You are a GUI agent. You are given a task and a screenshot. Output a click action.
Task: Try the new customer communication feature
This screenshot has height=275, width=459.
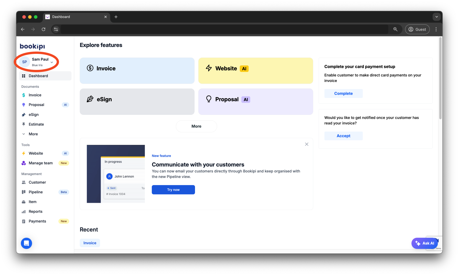(173, 189)
